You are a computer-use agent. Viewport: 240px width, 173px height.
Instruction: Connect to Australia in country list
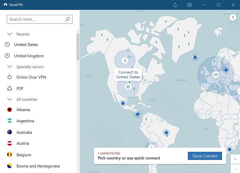point(24,132)
